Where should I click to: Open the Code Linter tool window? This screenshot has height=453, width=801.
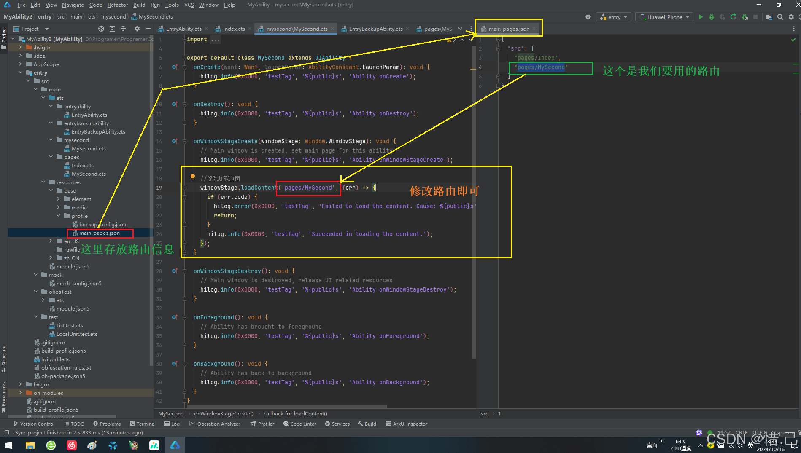tap(299, 424)
